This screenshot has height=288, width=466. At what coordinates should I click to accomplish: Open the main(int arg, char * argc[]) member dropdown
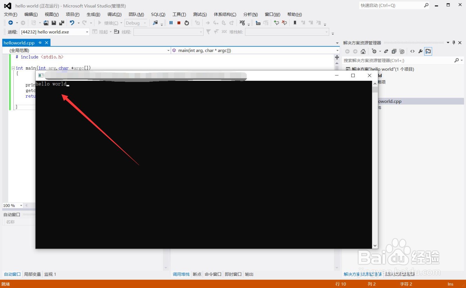[338, 51]
